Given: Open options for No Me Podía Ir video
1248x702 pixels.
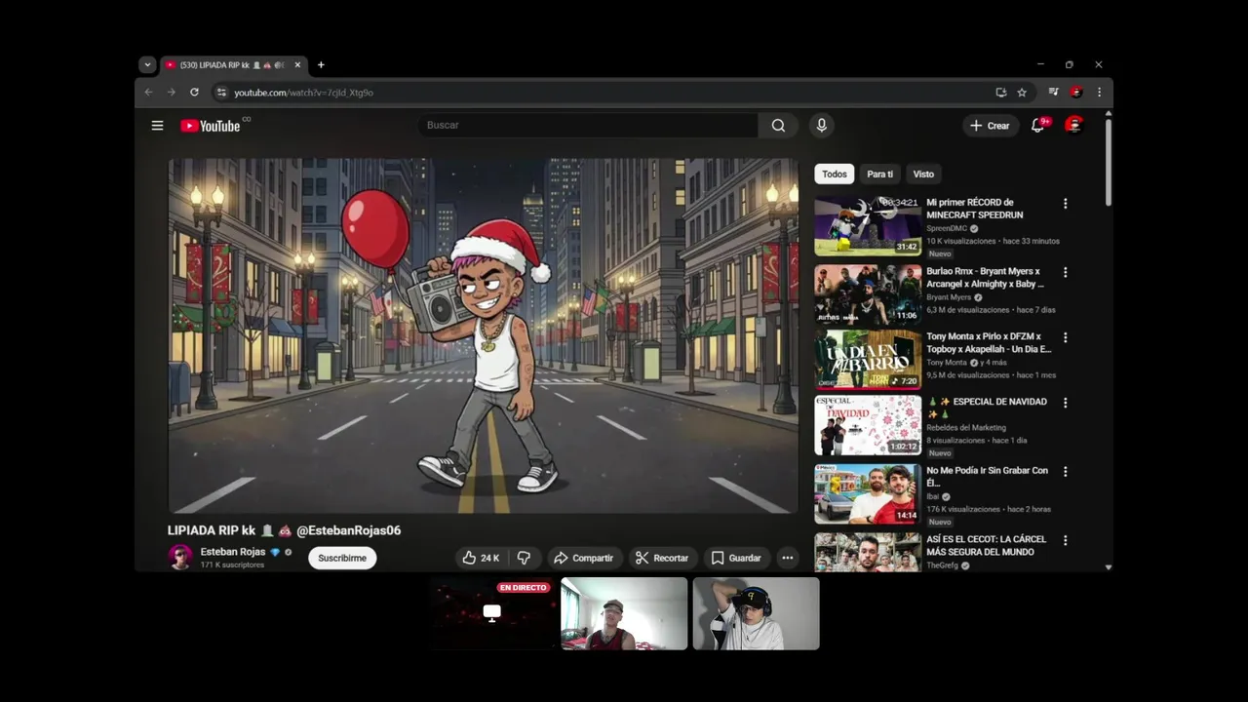Looking at the screenshot, I should pyautogui.click(x=1065, y=472).
